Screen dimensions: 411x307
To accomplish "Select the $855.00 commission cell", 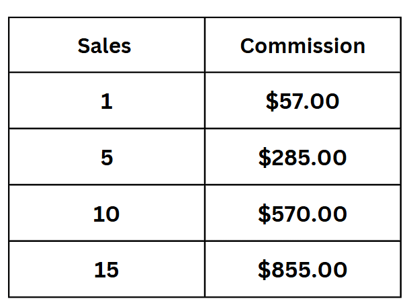I will [302, 269].
